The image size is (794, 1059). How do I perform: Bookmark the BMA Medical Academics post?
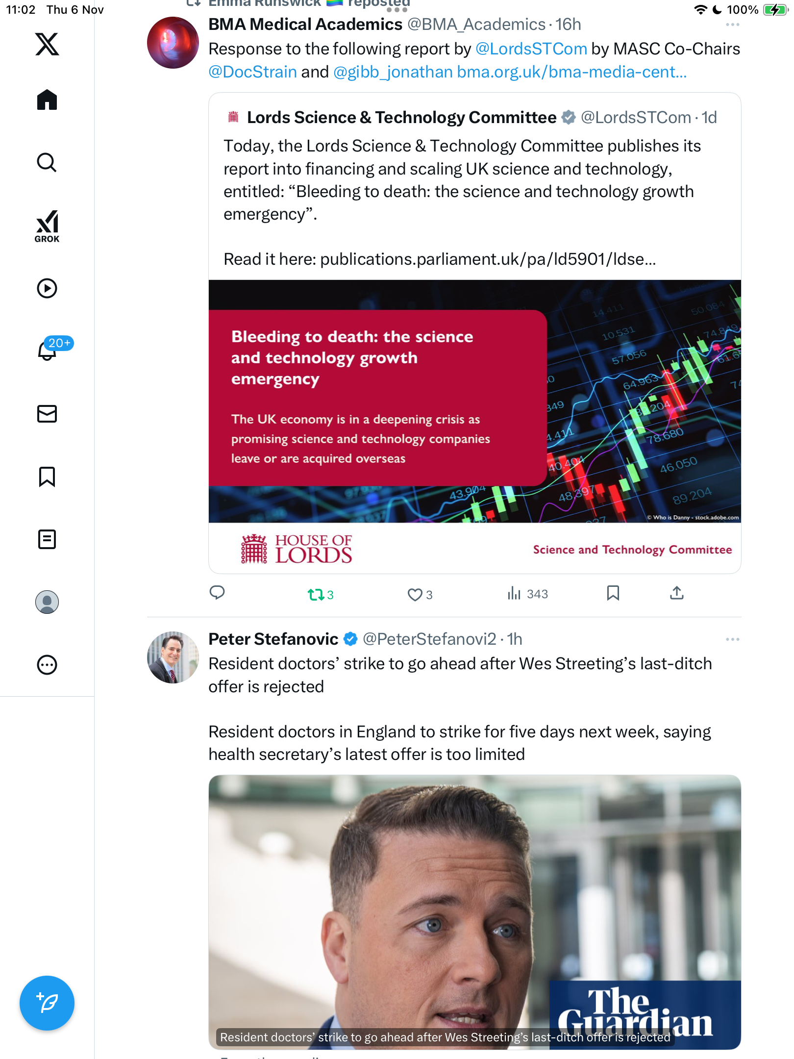[613, 593]
